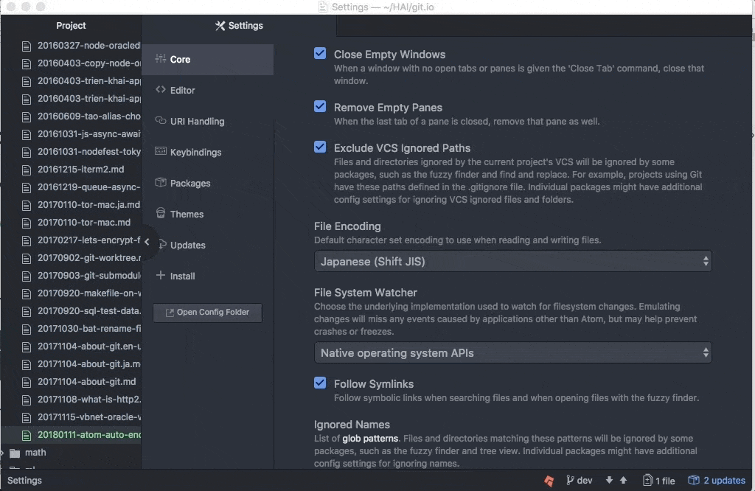This screenshot has width=755, height=491.
Task: Click the Install plus icon
Action: (x=160, y=275)
